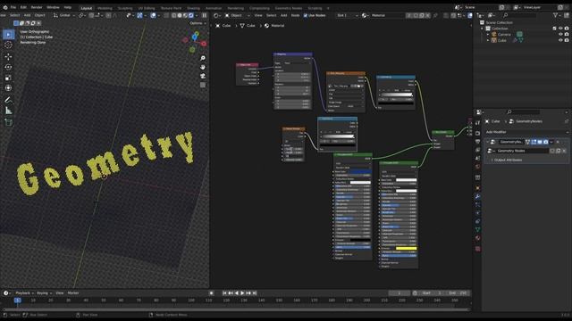The height and width of the screenshot is (321, 572).
Task: Toggle GeometryNodes modifier edit mode display
Action: [x=534, y=142]
